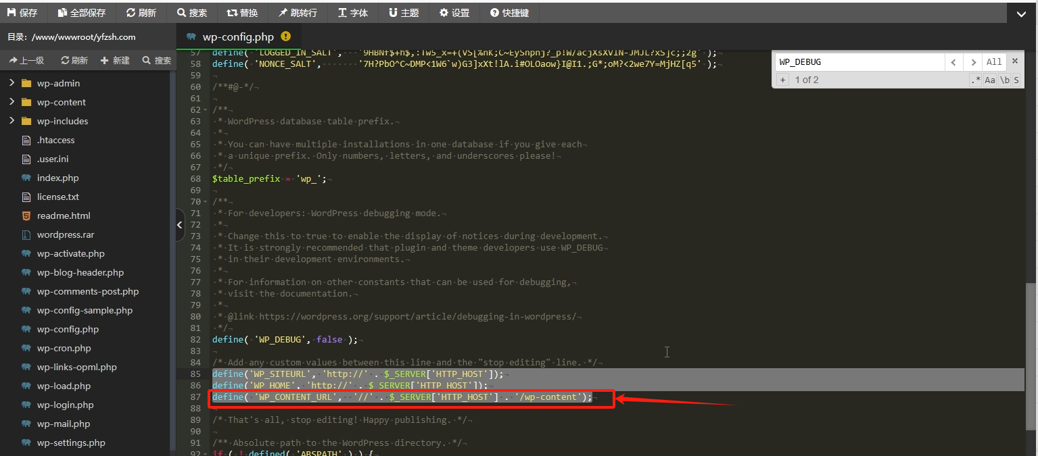Click the 新建 (New) button in sidebar
Image resolution: width=1038 pixels, height=456 pixels.
(115, 60)
